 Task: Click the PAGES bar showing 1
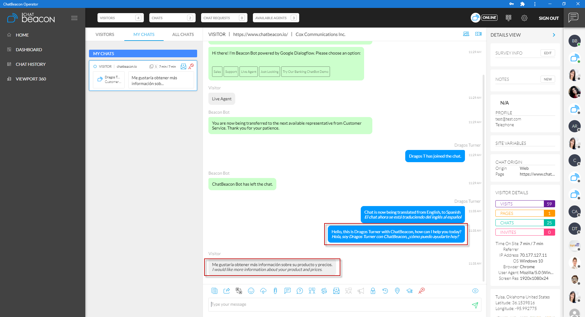click(525, 213)
